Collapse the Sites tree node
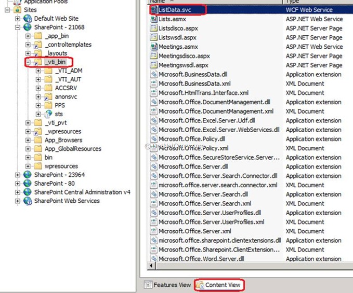 (7, 10)
